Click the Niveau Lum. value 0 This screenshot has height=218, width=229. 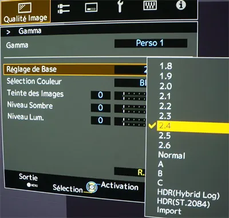(x=101, y=120)
